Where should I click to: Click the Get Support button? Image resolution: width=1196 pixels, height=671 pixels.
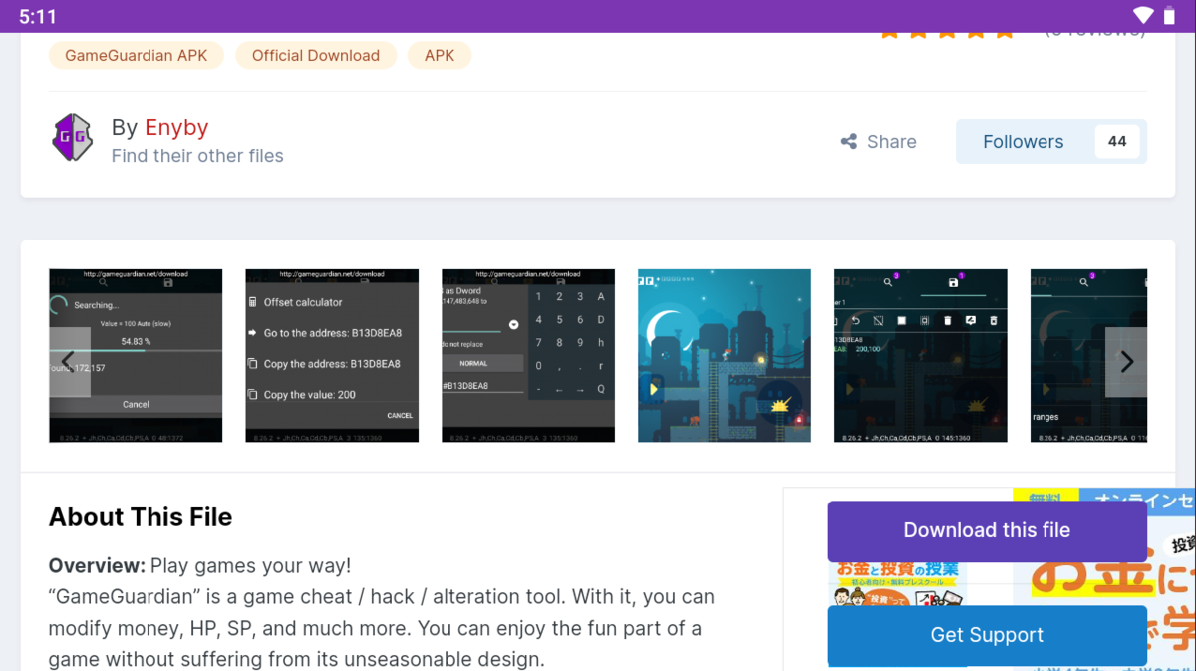[x=987, y=635]
